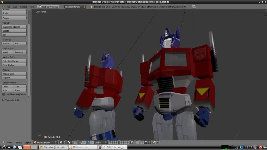Click Clear Paths button

coord(14,65)
